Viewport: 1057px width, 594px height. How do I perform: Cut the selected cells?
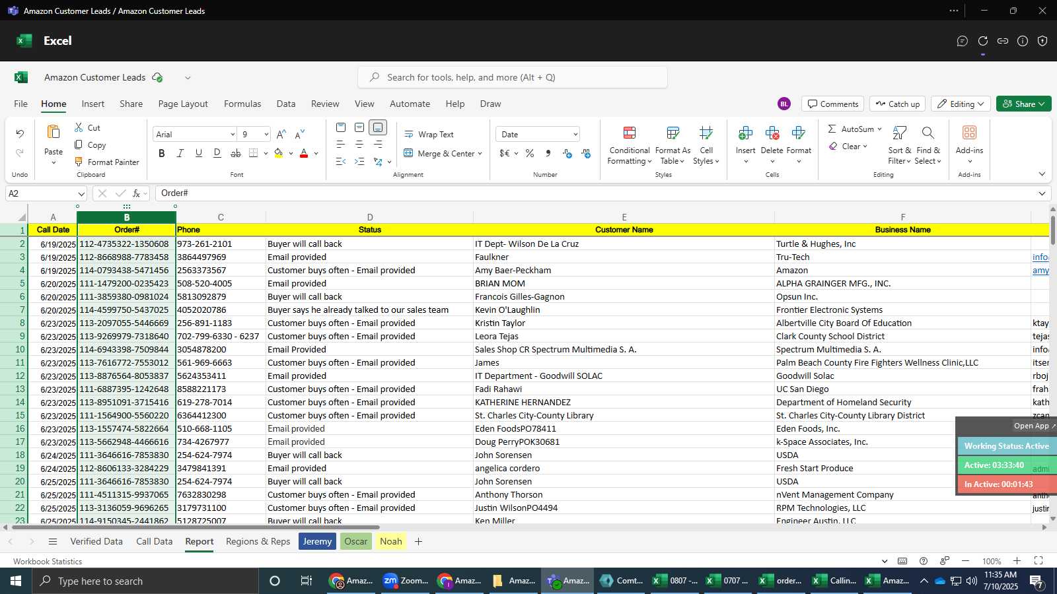(87, 127)
